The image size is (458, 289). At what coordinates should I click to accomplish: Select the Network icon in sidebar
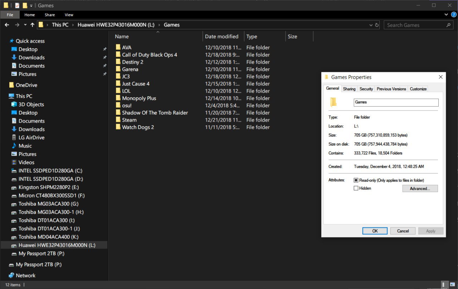[x=11, y=275]
